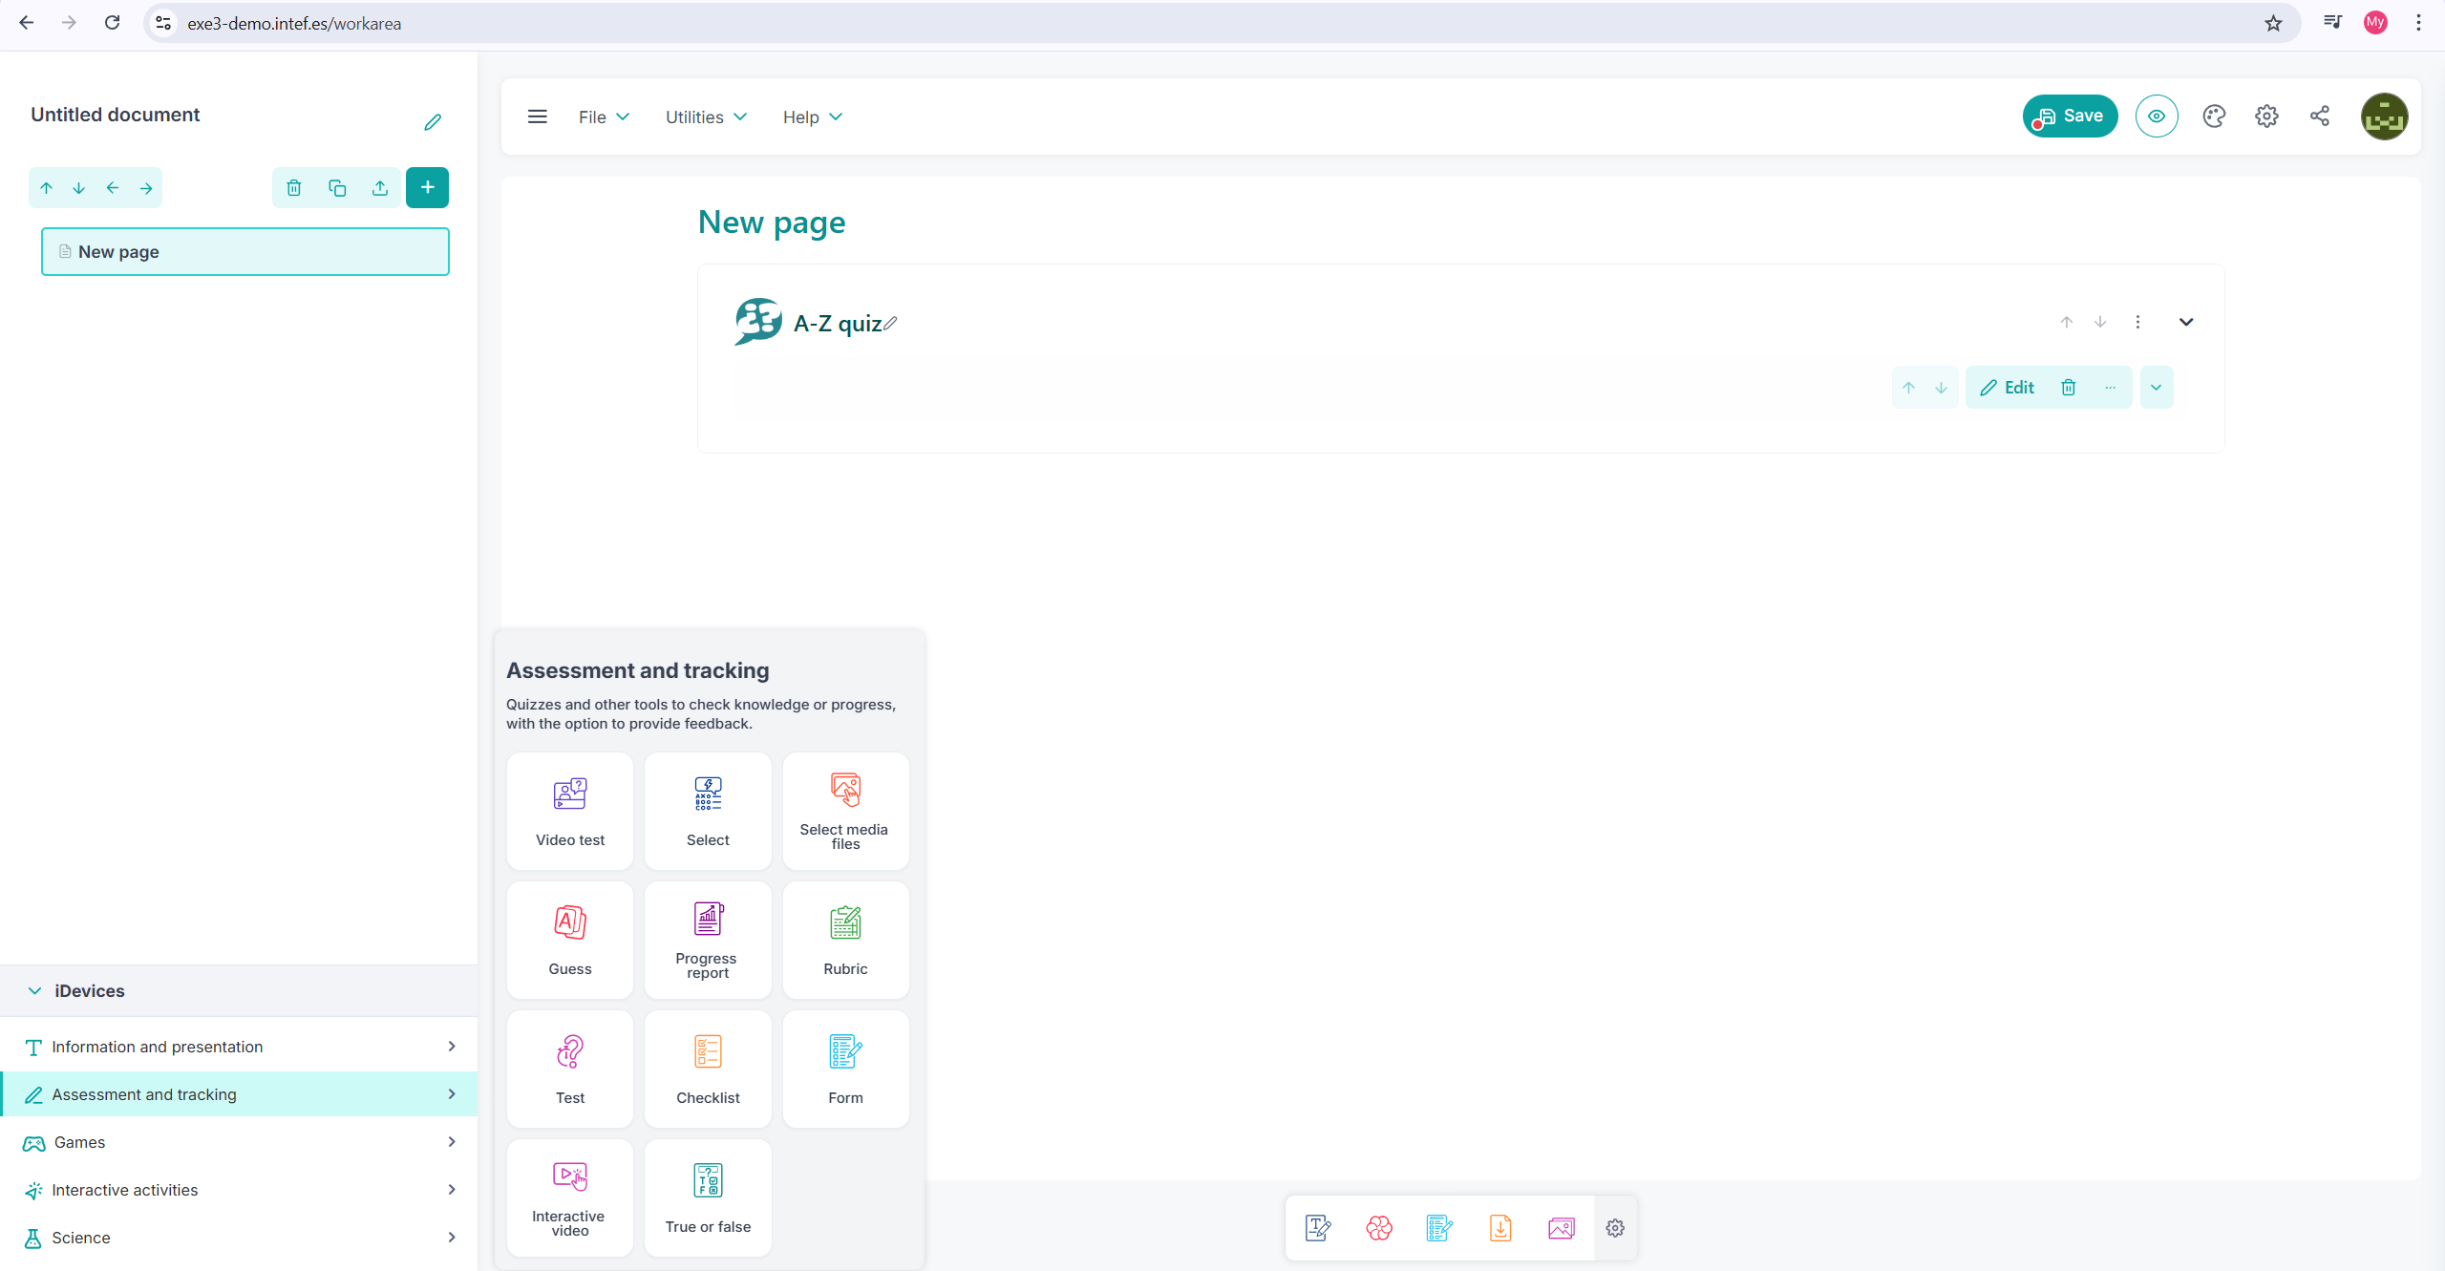Click the add new page plus button
The image size is (2445, 1271).
tap(427, 188)
